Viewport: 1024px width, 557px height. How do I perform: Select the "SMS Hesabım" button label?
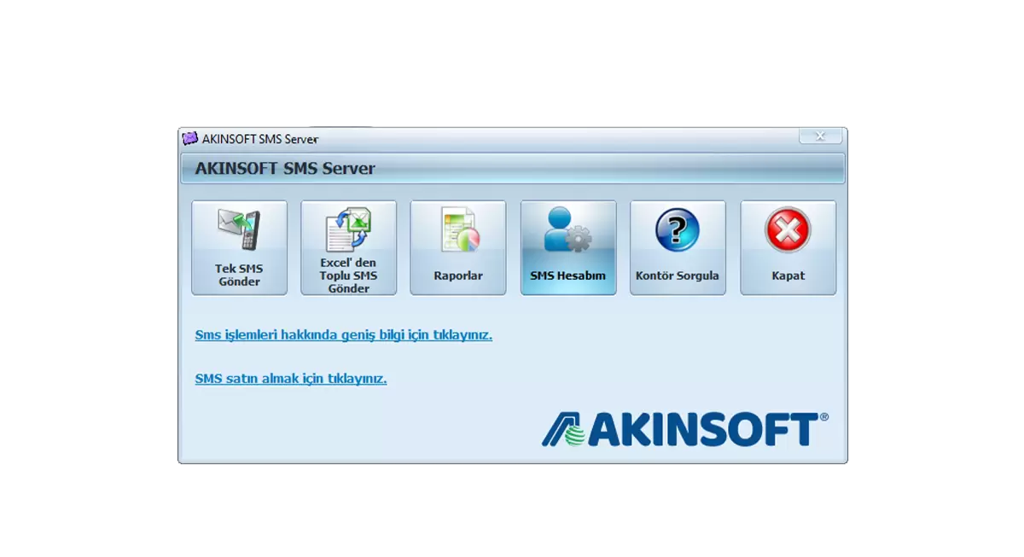click(567, 276)
